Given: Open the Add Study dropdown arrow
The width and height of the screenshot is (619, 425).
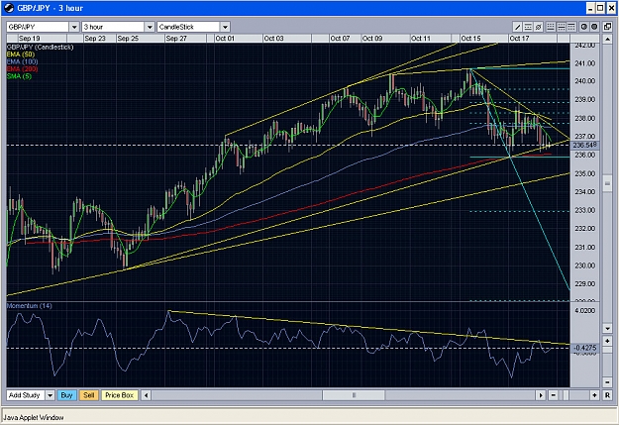Looking at the screenshot, I should [x=50, y=395].
